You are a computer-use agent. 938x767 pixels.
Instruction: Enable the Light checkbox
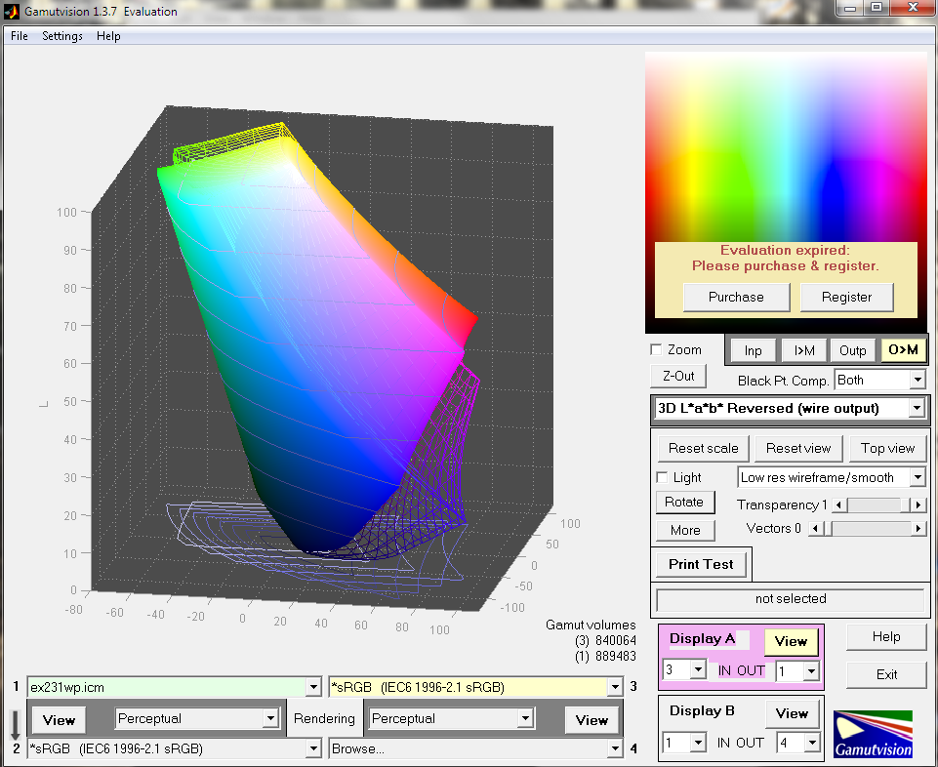(x=662, y=477)
